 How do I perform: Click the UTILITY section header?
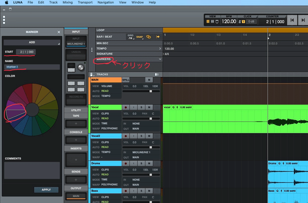pos(76,110)
